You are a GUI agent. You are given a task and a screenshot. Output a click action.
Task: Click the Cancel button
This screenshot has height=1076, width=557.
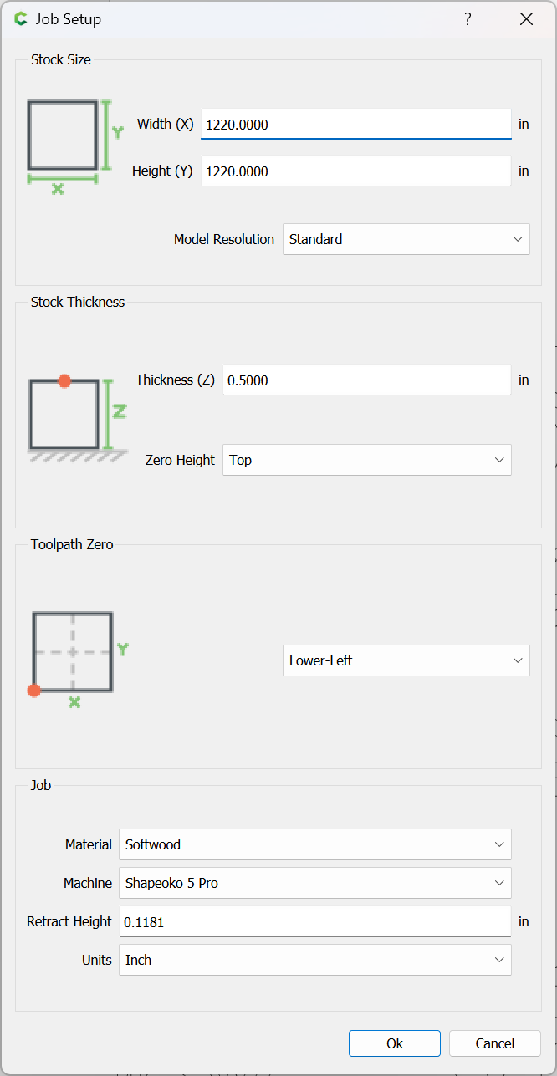click(495, 1043)
